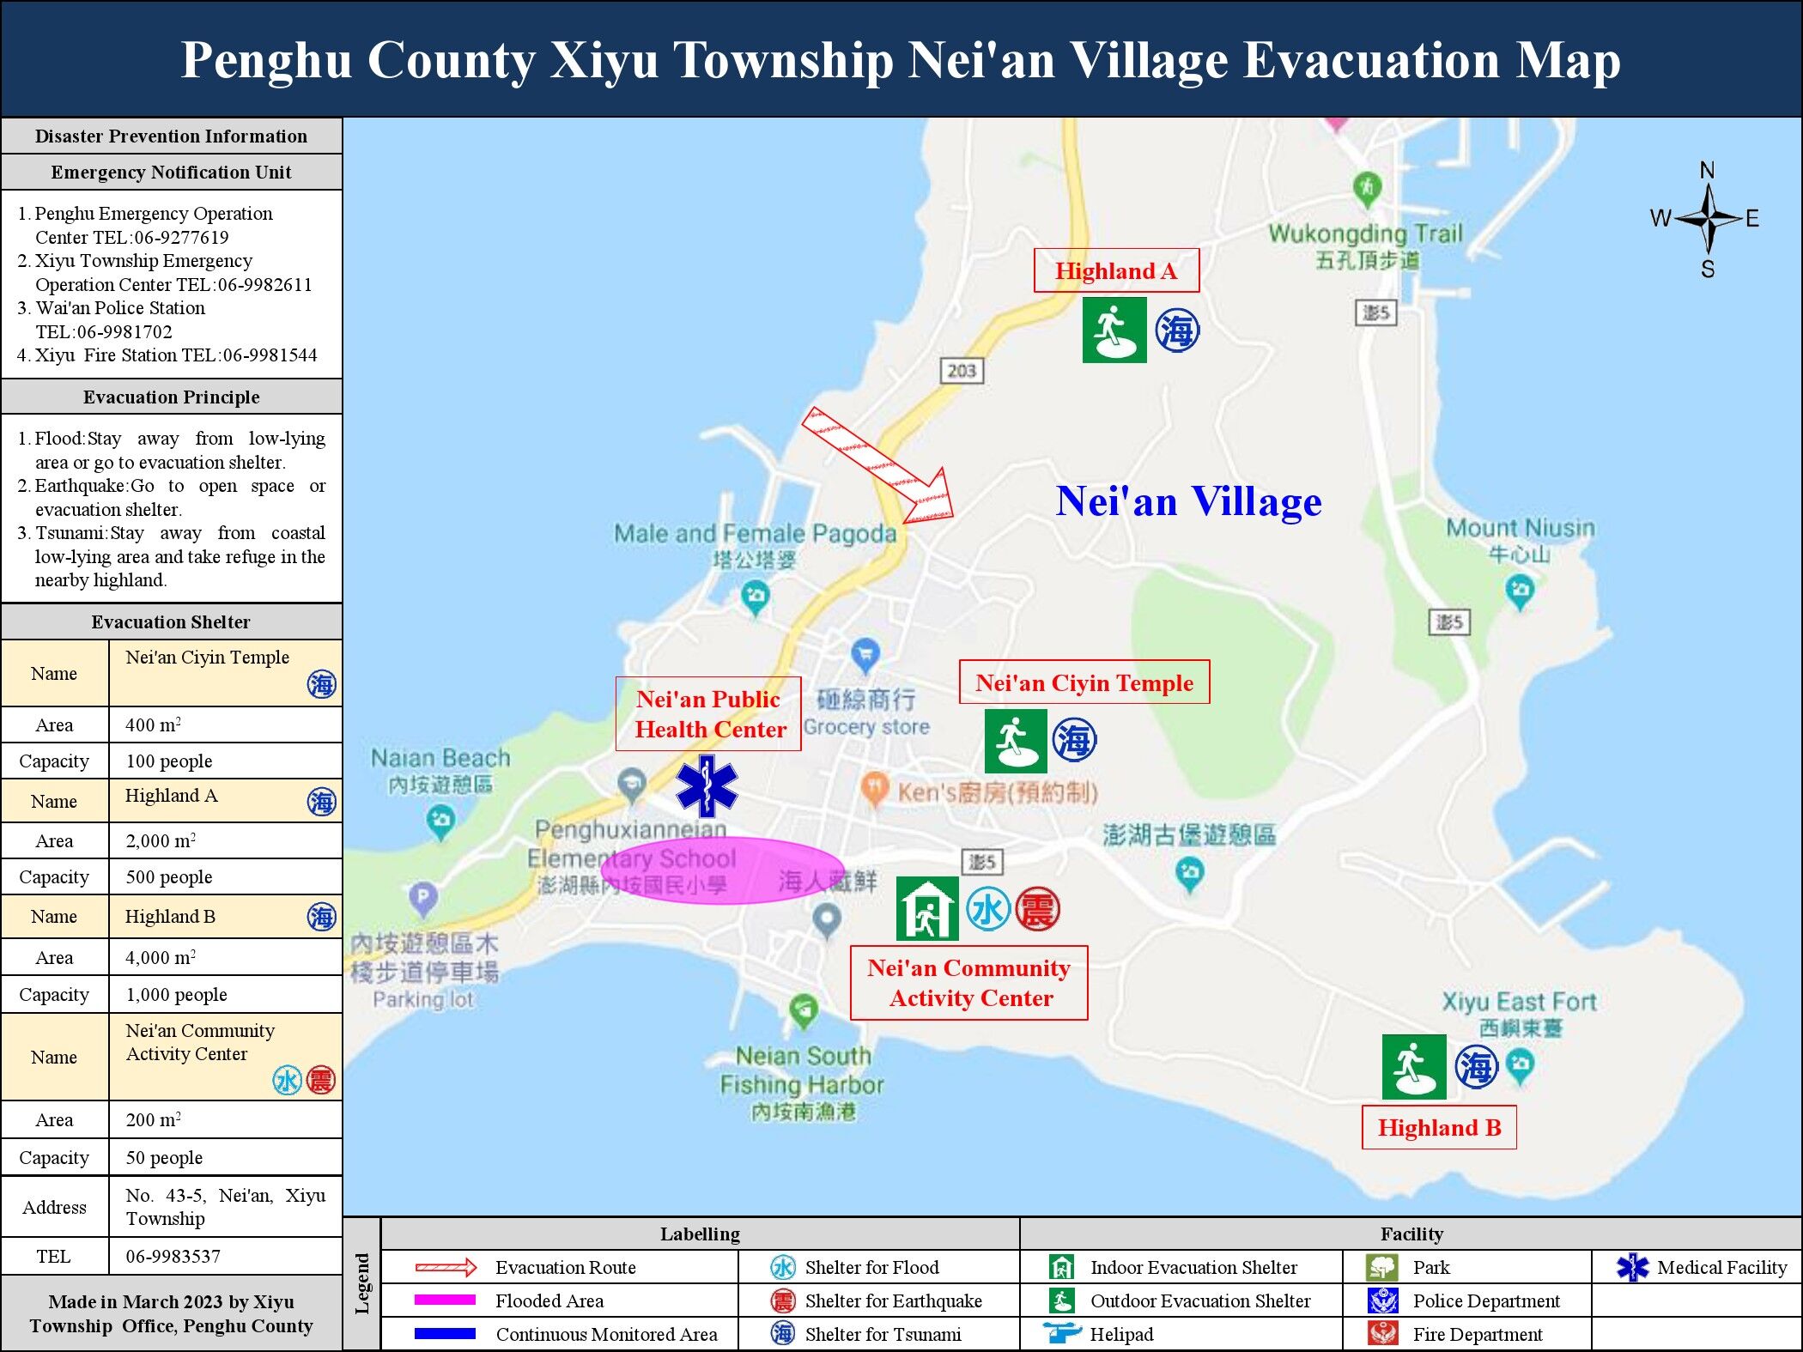The width and height of the screenshot is (1803, 1352).
Task: Click the Police Department legend icon
Action: [1382, 1301]
